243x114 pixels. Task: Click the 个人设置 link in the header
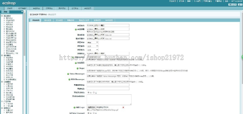click(197, 1)
